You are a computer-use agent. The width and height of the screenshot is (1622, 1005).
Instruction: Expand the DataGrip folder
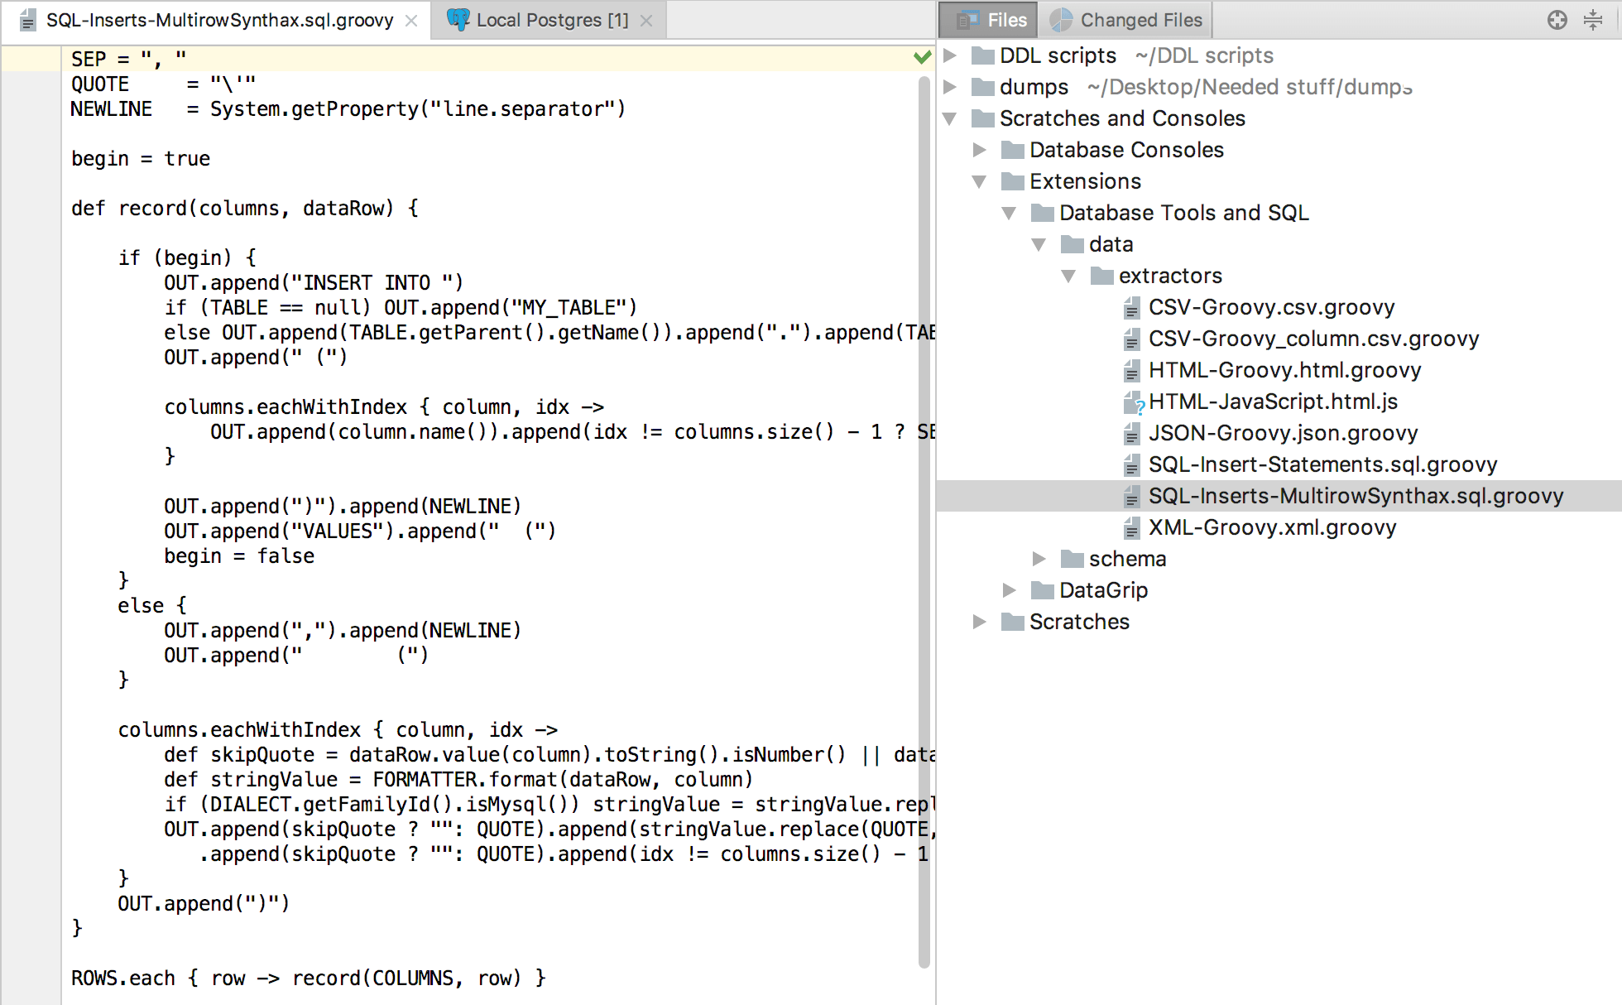point(1010,590)
